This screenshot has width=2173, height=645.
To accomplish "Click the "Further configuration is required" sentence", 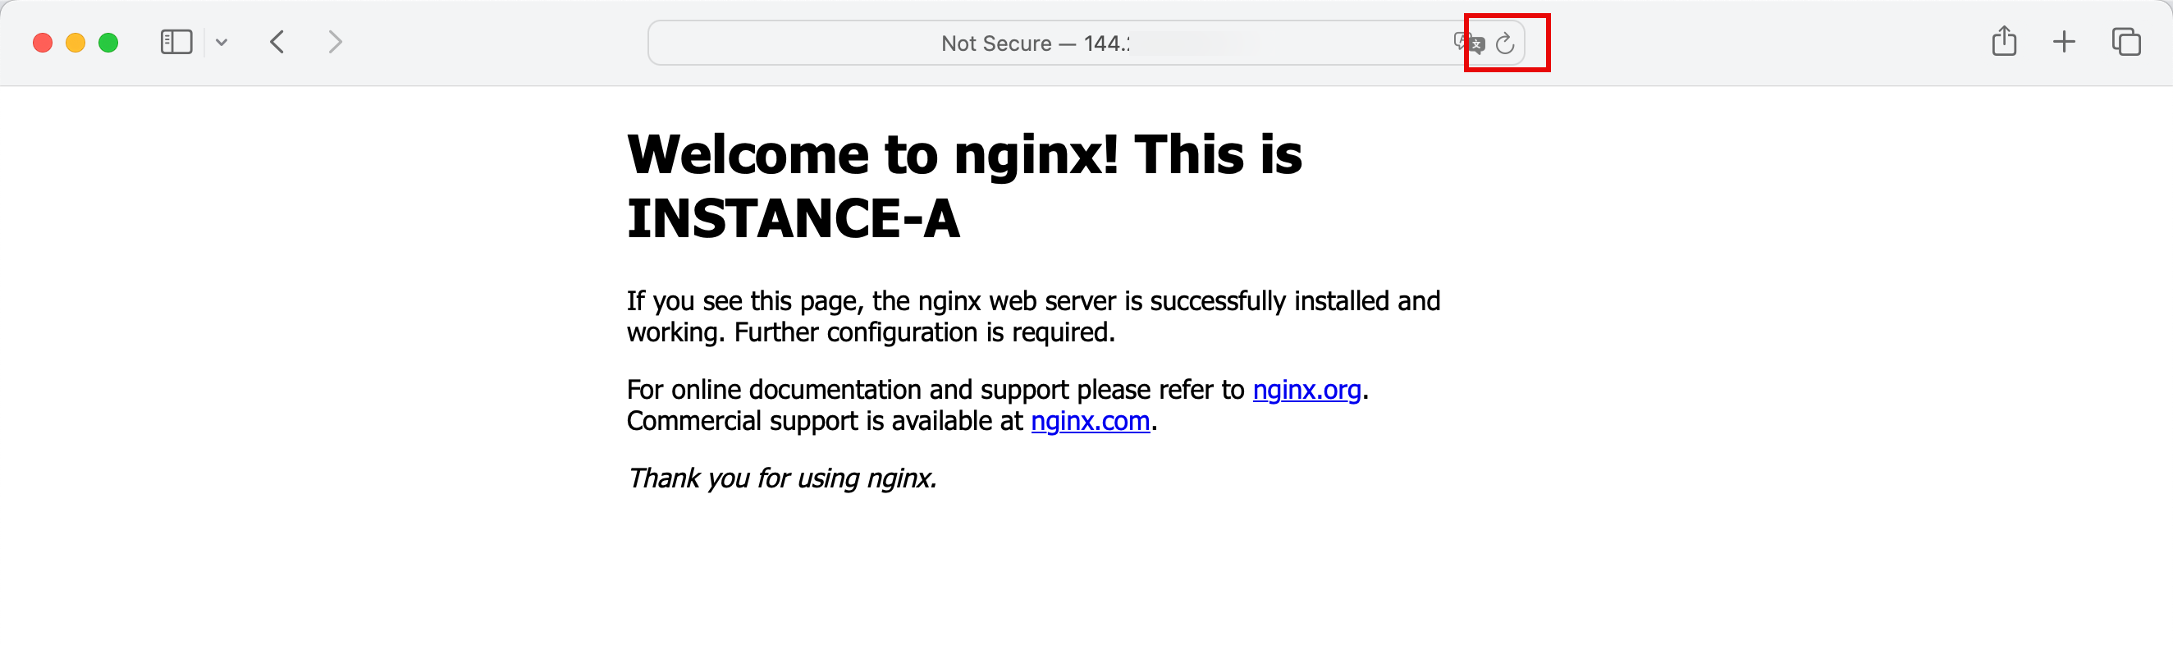I will point(924,332).
